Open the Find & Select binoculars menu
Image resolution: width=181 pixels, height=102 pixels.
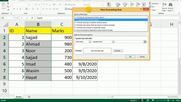(171, 7)
